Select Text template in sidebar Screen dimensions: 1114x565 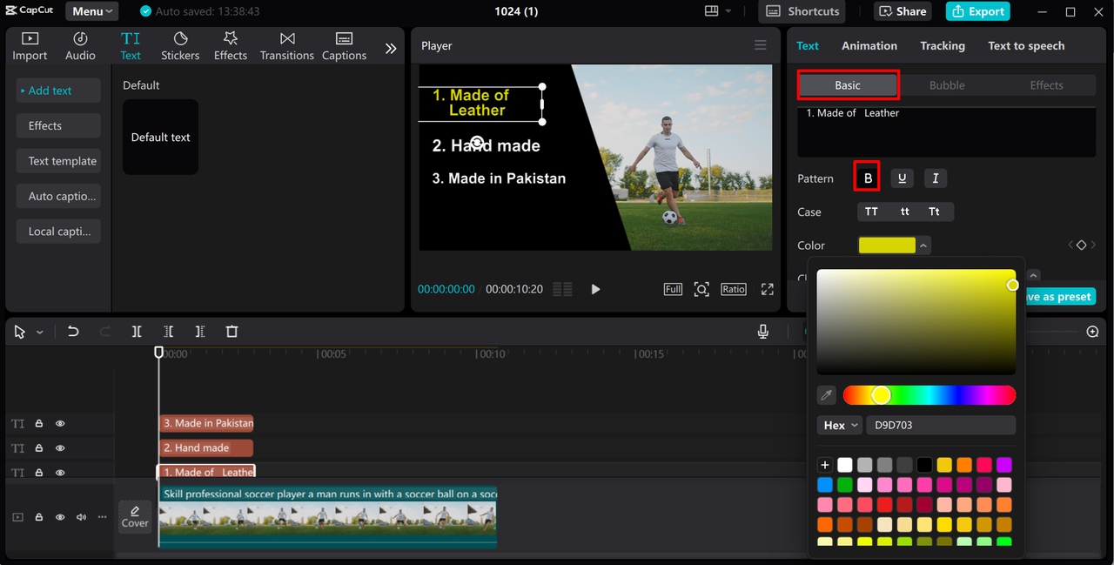click(x=58, y=161)
